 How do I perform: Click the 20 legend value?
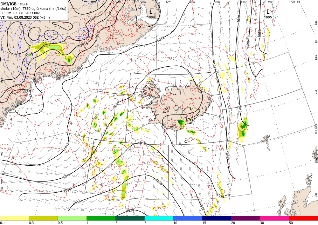[x=233, y=223]
